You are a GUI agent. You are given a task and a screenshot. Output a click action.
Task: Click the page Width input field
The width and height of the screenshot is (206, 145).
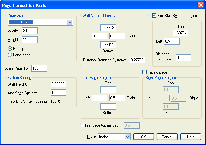tap(30, 31)
